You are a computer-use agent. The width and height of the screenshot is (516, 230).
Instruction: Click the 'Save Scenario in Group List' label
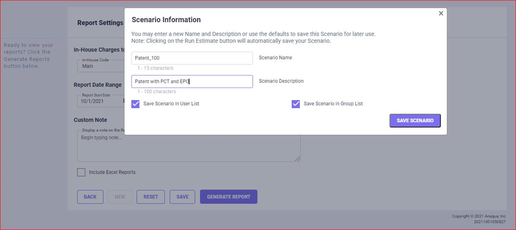pos(333,104)
